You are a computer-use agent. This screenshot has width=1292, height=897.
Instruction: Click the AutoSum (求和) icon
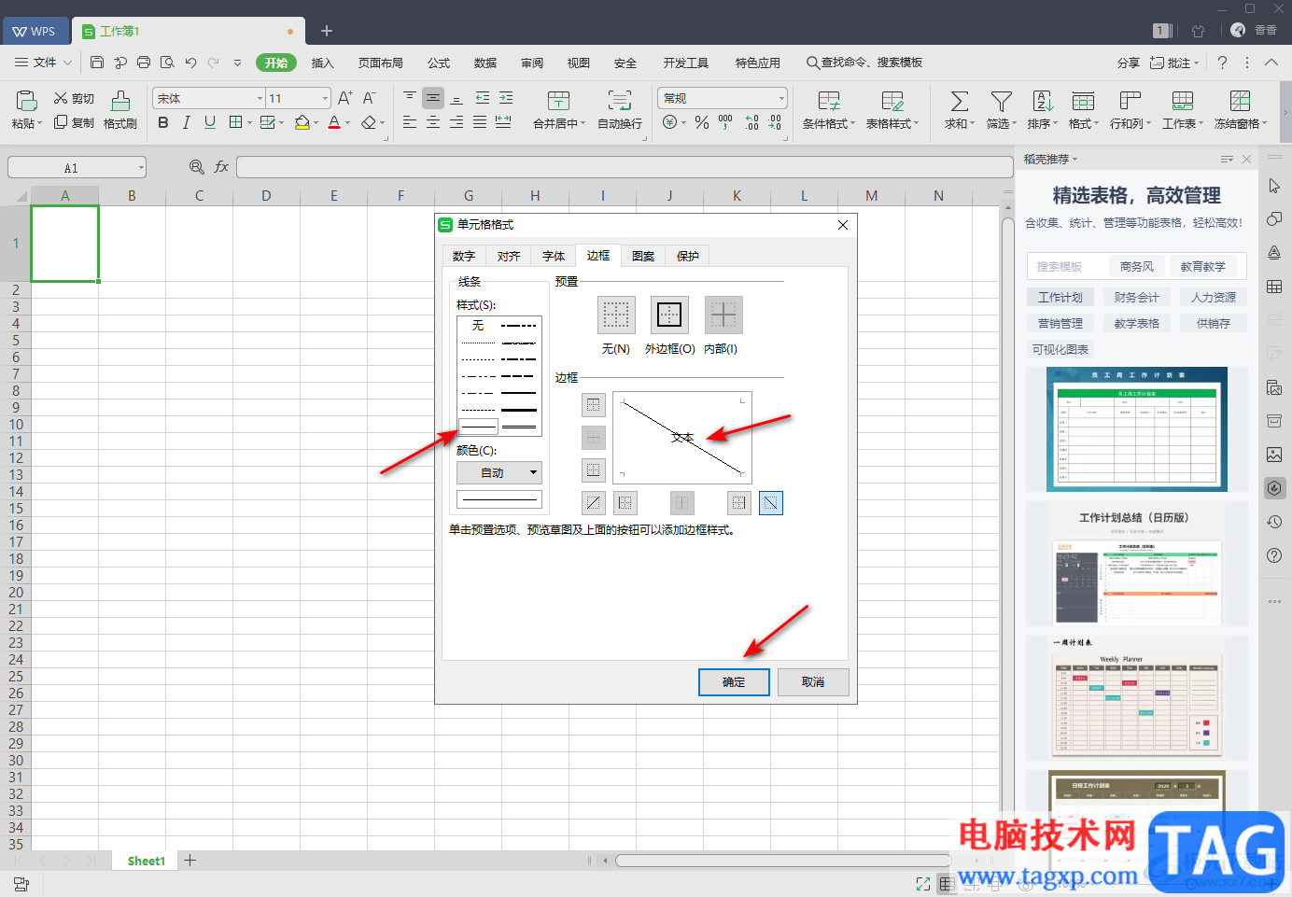point(959,101)
